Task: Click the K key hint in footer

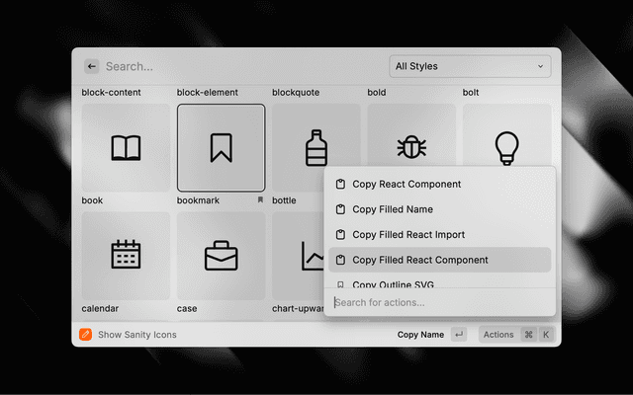Action: (546, 335)
